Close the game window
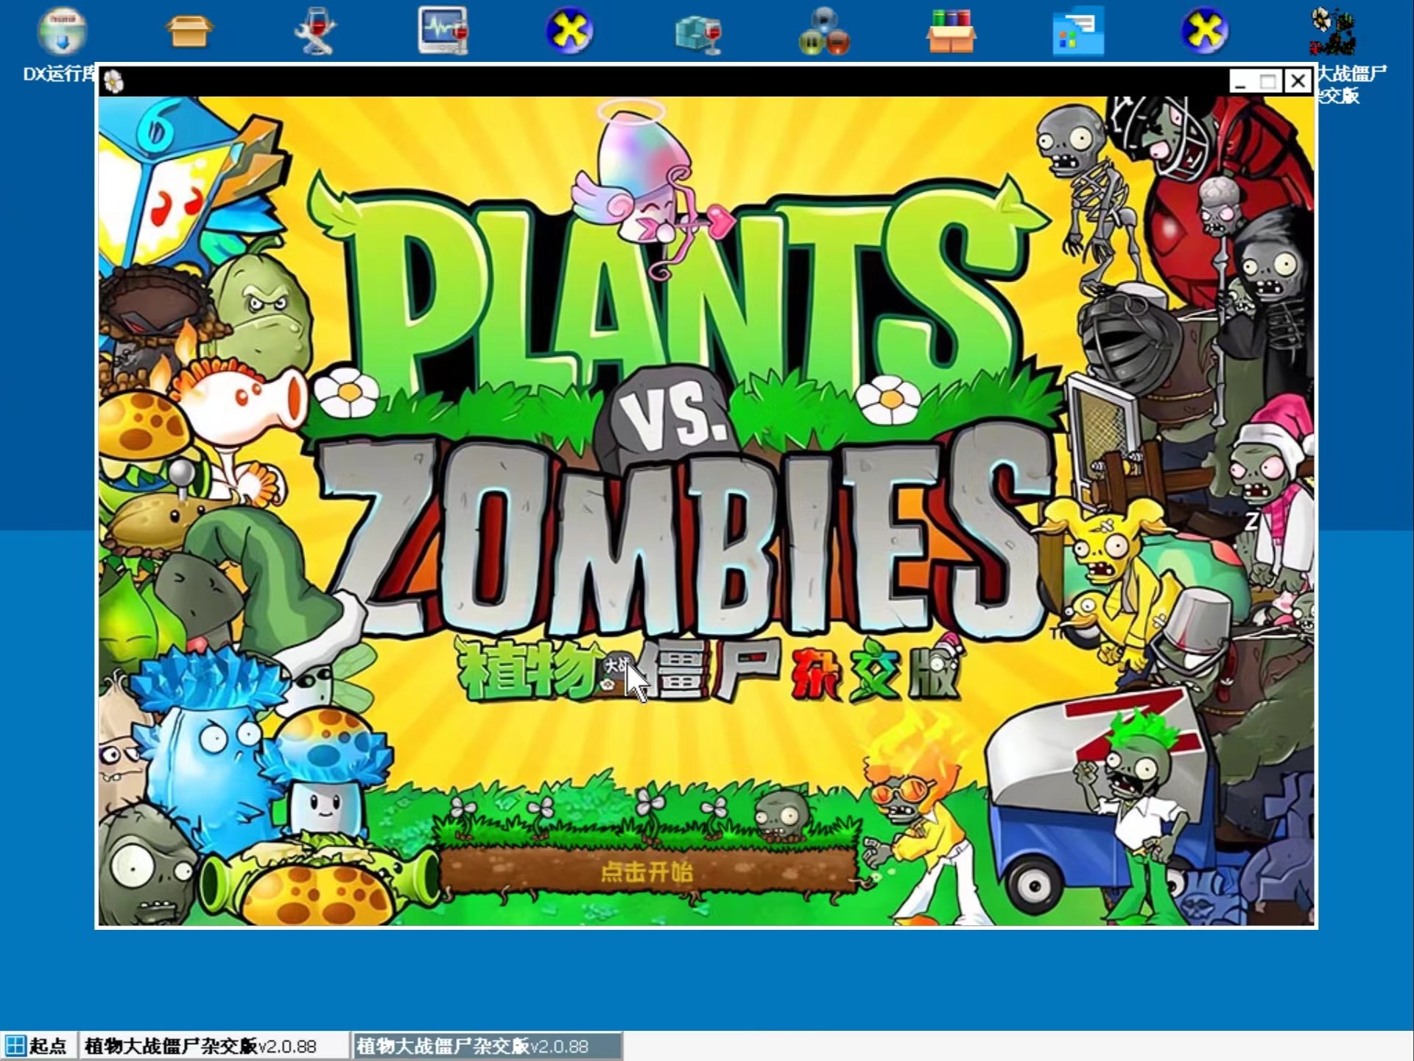The image size is (1414, 1061). click(x=1298, y=81)
